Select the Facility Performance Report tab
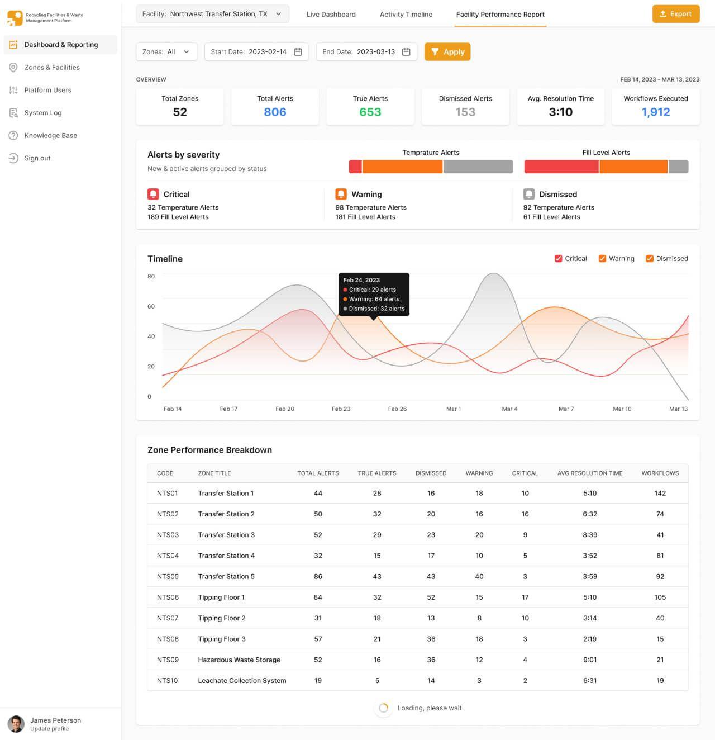 [x=500, y=15]
